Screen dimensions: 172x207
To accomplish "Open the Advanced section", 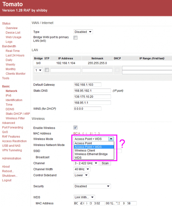I will [x=8, y=123].
